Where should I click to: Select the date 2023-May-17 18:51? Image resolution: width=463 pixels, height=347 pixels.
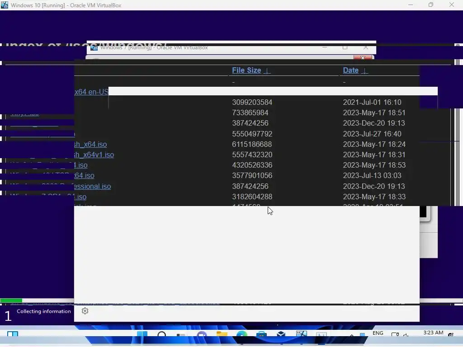[x=374, y=113]
